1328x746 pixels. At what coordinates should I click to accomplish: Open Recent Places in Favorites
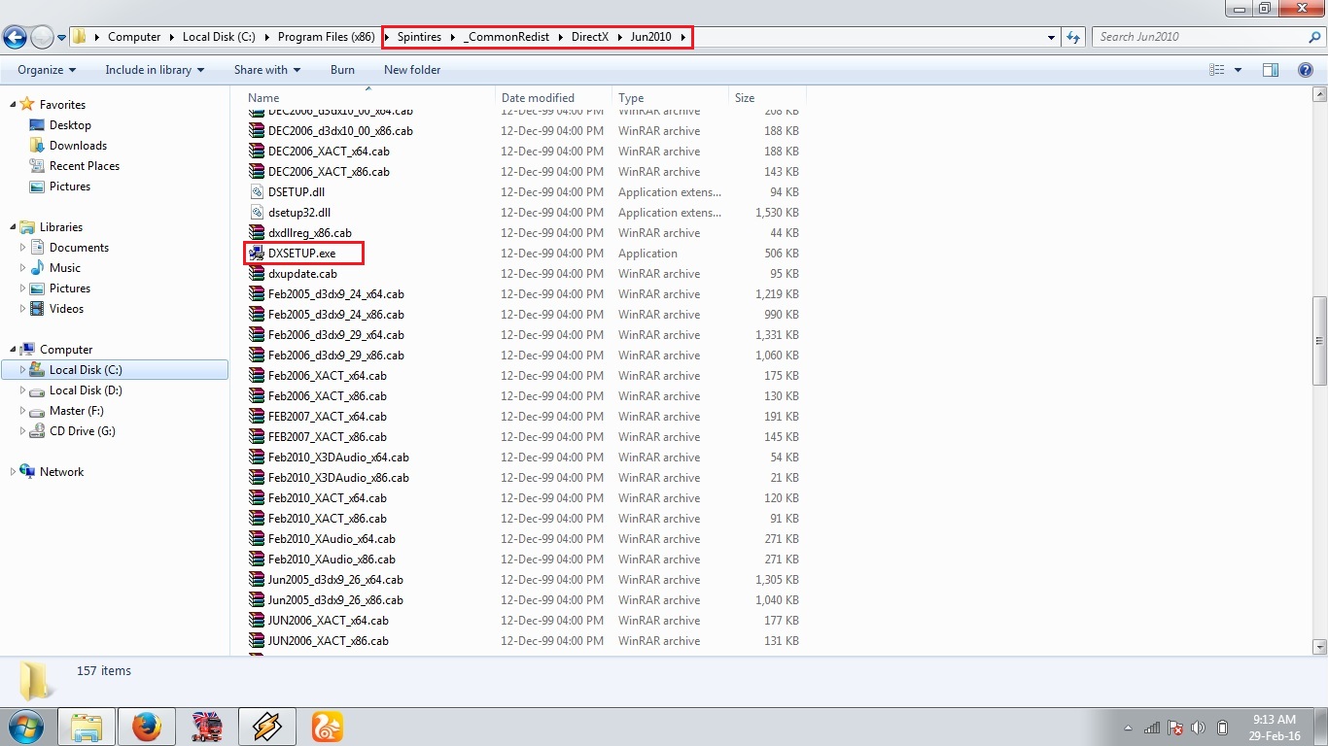(x=85, y=166)
